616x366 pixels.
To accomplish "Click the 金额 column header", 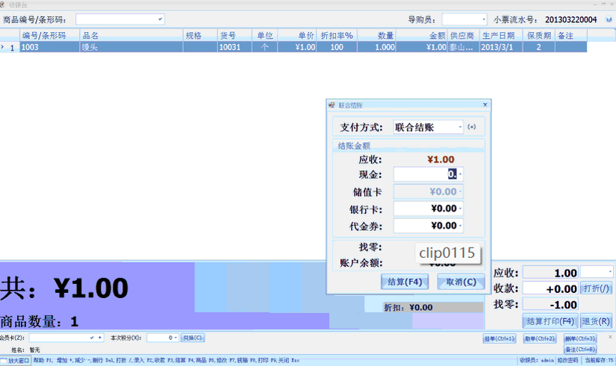I will [x=422, y=35].
